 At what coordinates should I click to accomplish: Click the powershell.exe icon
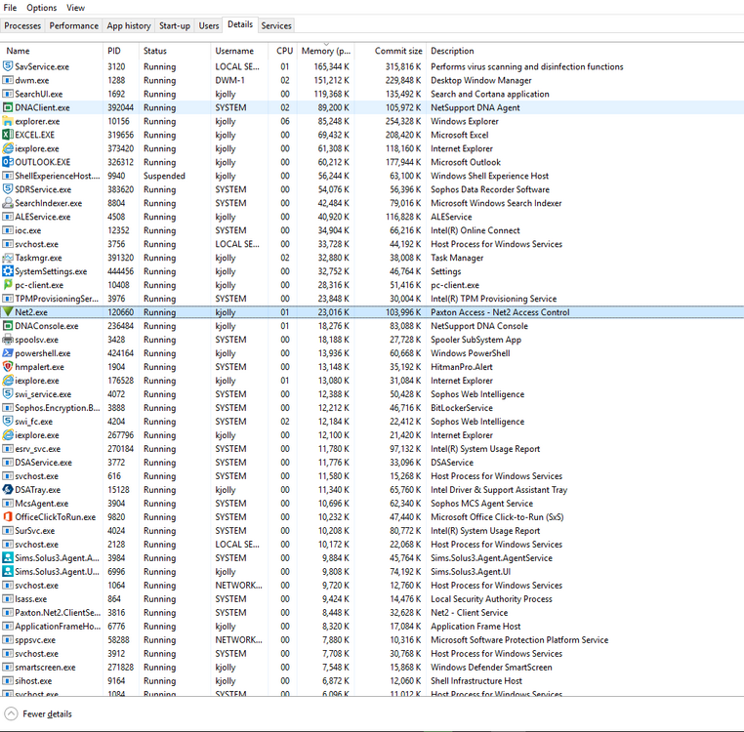[x=8, y=353]
